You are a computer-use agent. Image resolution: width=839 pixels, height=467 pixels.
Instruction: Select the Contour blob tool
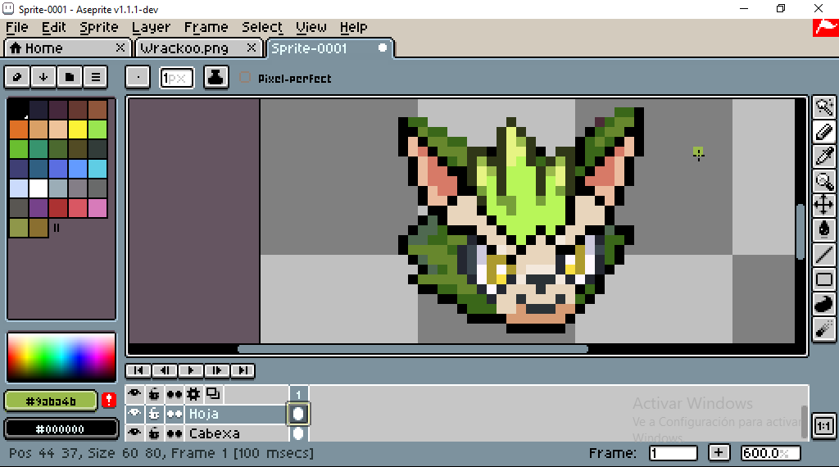point(824,303)
